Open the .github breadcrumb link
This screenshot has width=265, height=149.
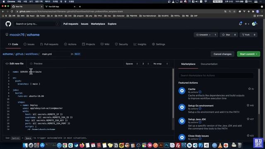(x=19, y=54)
